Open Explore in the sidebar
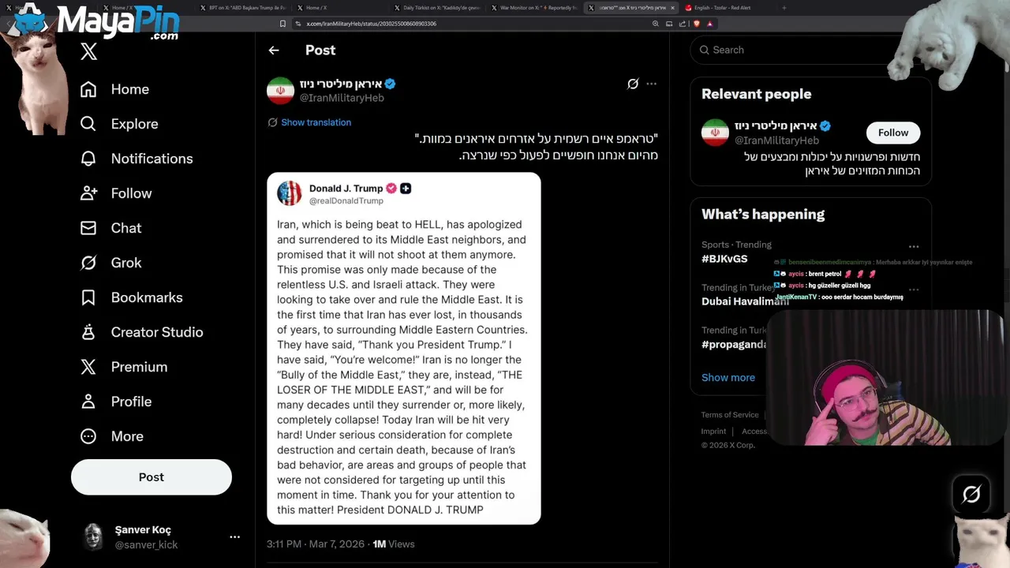Screen dimensions: 1010x568 pos(119,124)
